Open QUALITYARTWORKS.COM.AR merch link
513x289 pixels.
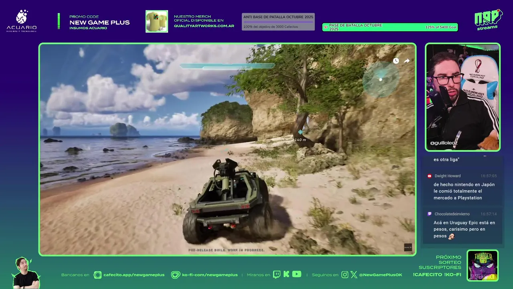click(x=204, y=26)
